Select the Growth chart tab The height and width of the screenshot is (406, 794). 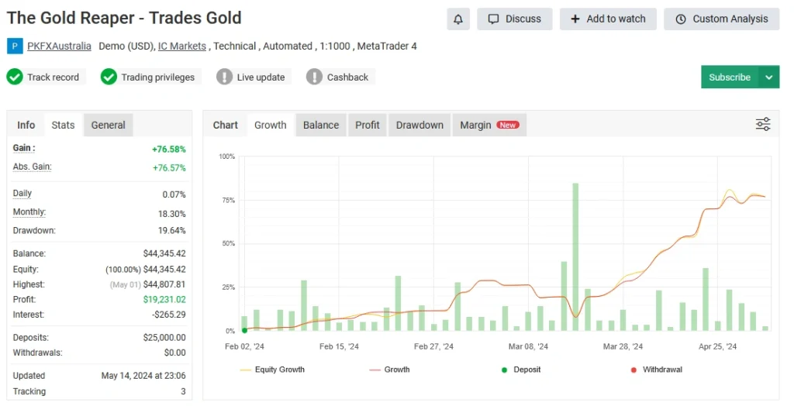point(271,125)
